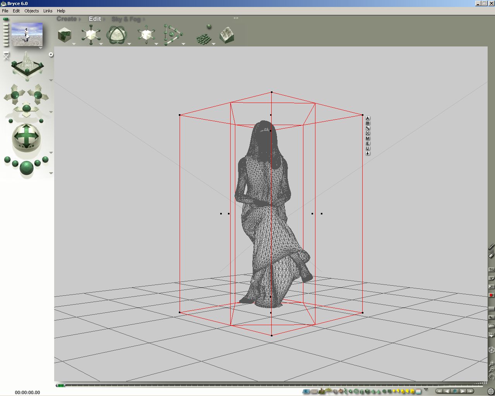Toggle the red display mode button
The image size is (495, 396).
[x=491, y=295]
